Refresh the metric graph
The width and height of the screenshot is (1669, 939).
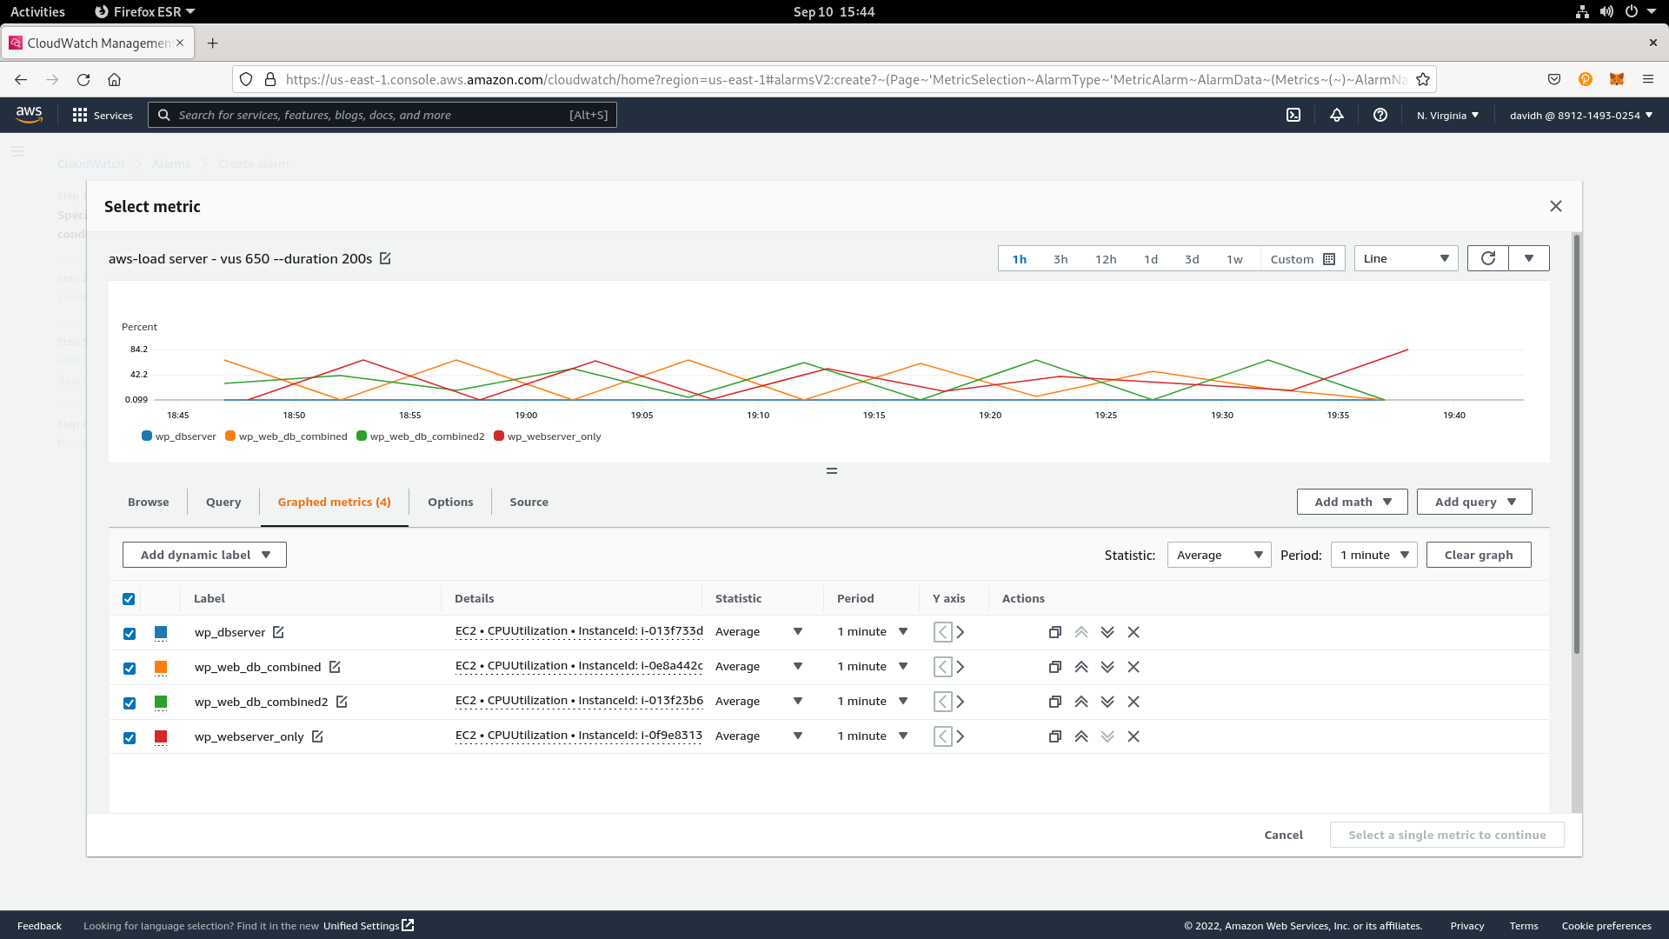(x=1488, y=258)
